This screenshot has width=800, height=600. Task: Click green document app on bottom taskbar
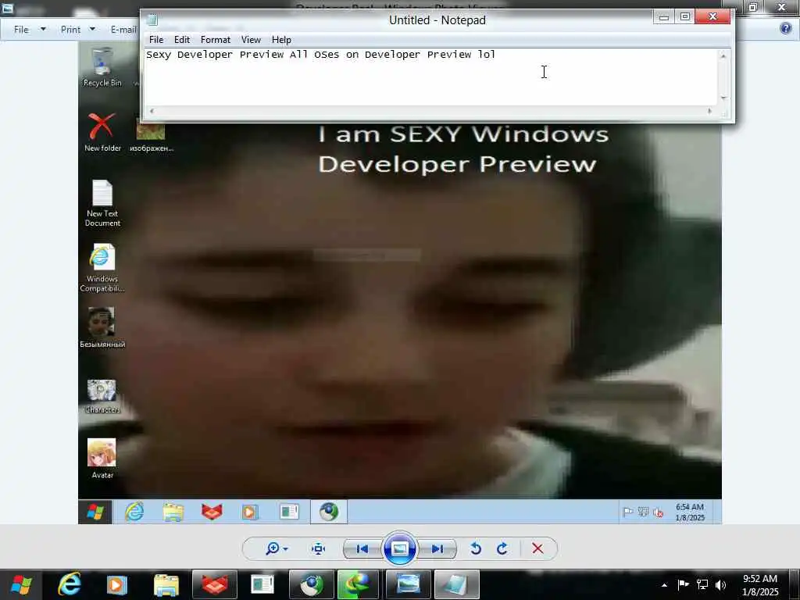[262, 584]
